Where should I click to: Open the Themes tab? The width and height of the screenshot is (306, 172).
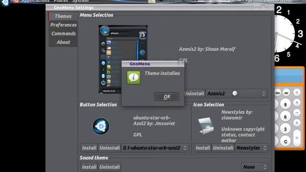[x=63, y=16]
